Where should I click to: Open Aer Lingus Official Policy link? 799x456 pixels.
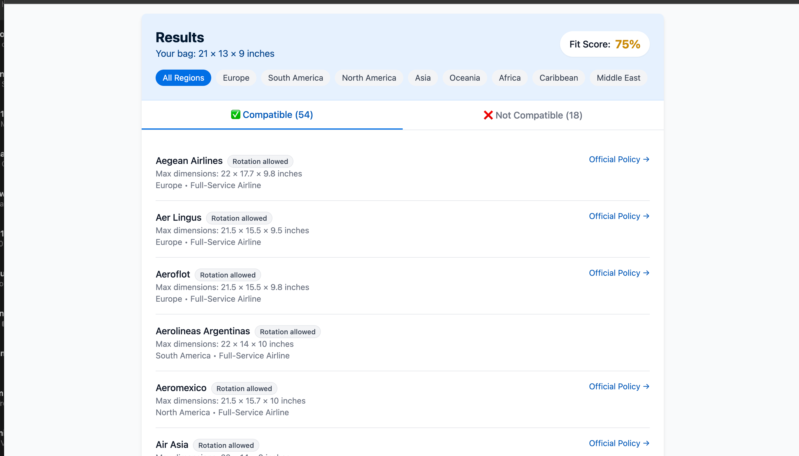(619, 216)
